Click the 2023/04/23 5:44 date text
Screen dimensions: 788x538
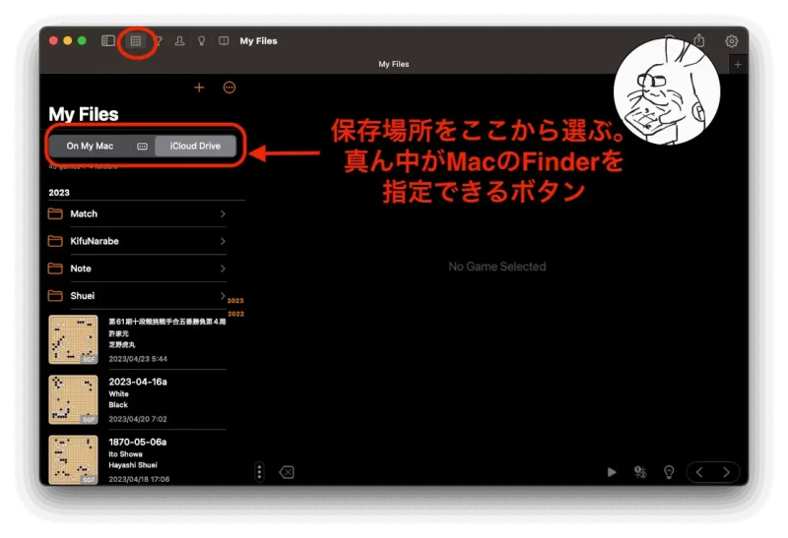(138, 359)
